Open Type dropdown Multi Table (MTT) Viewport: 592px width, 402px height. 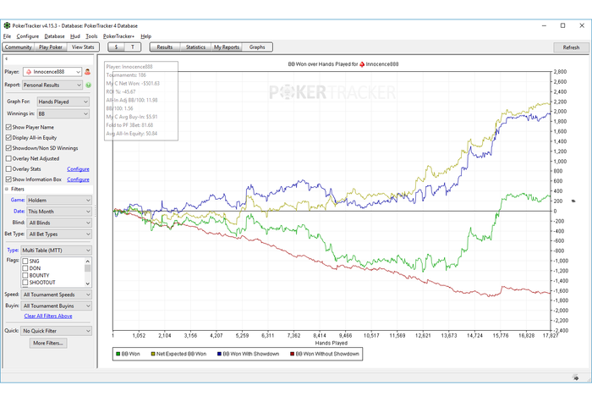click(56, 251)
